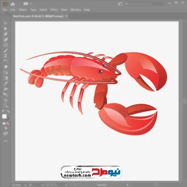Select the Paintbrush tool
187x187 pixels.
pos(6,50)
